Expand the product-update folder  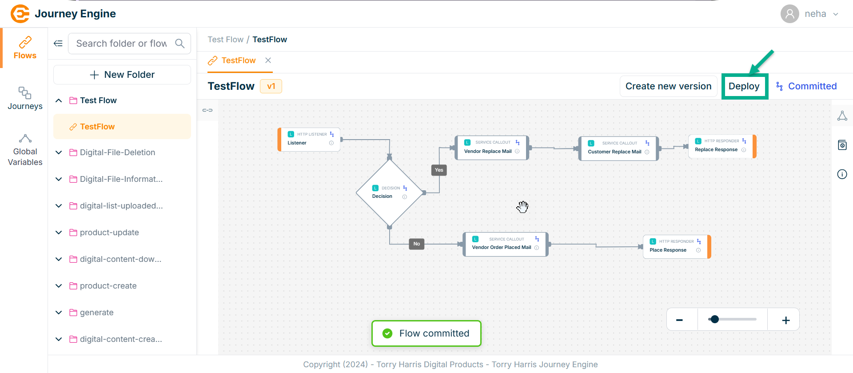[x=59, y=233]
